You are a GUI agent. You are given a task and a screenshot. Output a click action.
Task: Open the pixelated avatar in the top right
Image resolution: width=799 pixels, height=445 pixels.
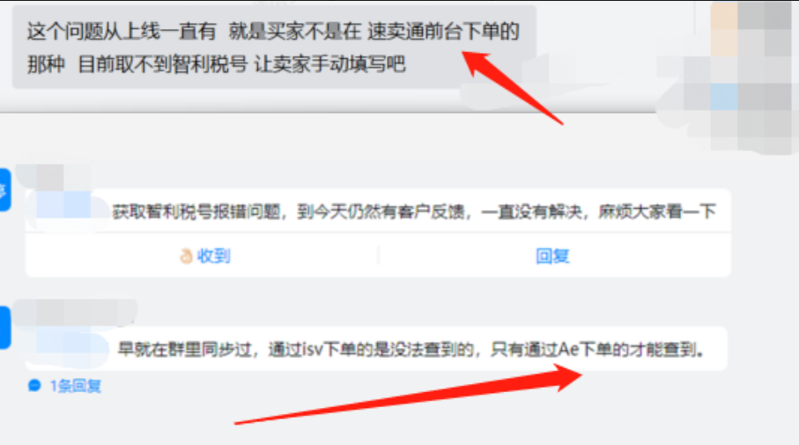pyautogui.click(x=750, y=77)
